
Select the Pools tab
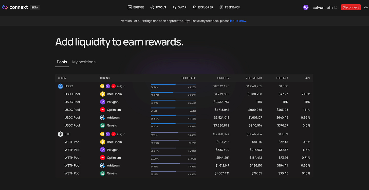tap(62, 62)
